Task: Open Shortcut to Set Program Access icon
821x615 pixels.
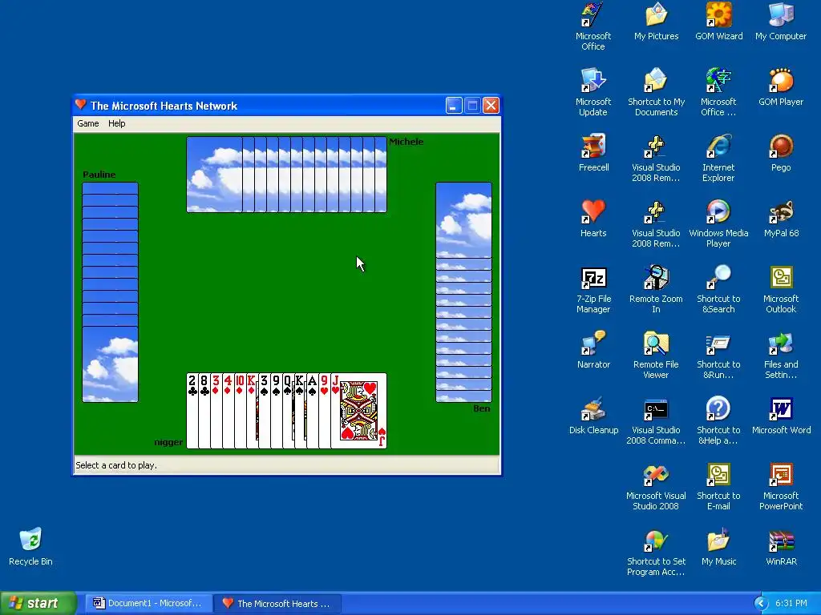Action: [x=656, y=553]
